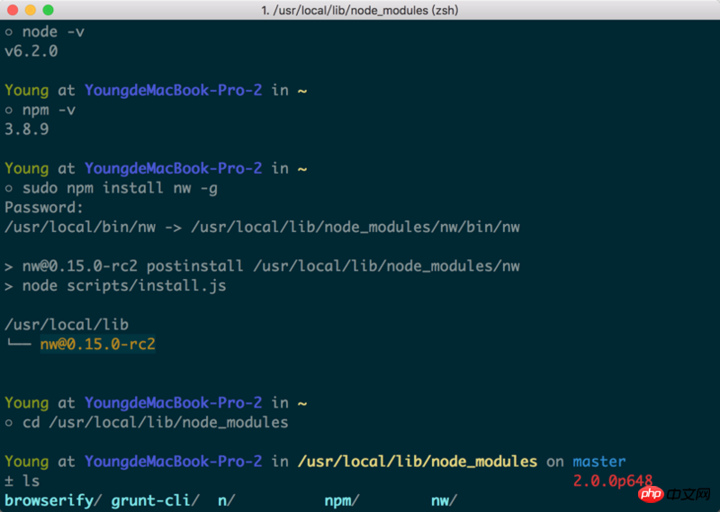The height and width of the screenshot is (512, 720).
Task: Click the 'node -v' command line
Action: tap(44, 31)
